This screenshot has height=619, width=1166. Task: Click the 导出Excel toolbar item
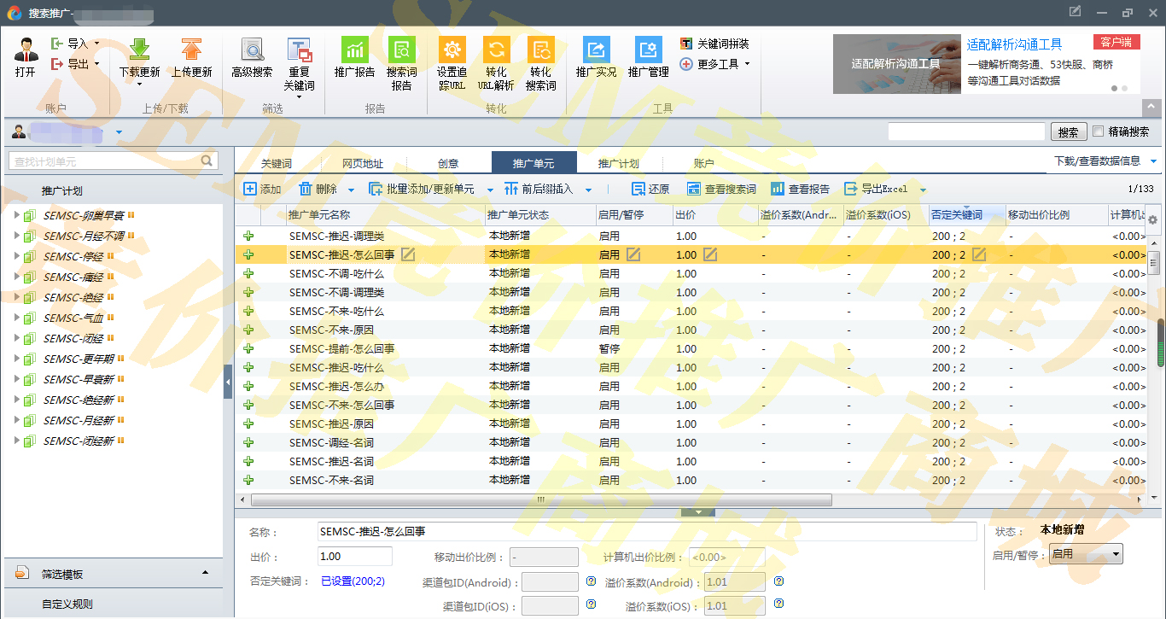pos(876,189)
